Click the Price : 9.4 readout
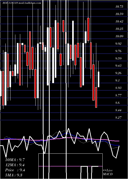 click(x=15, y=170)
